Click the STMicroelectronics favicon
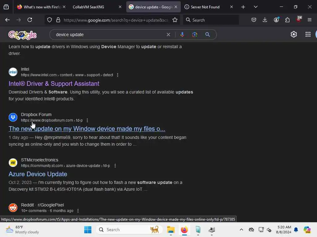Viewport: 317px width, 237px height. (13, 163)
